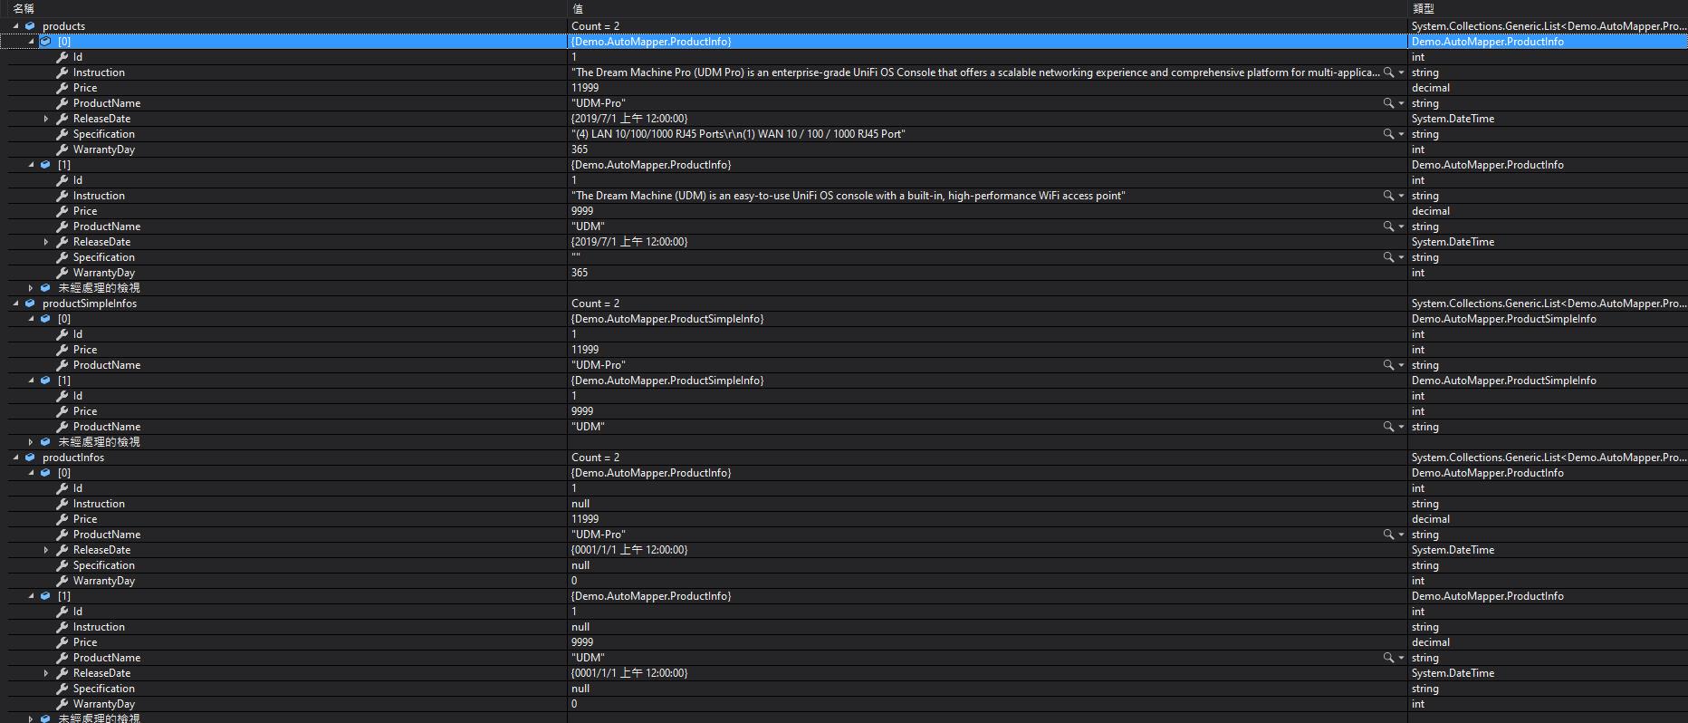Select the Id row under productSimpleInfos[1]

pos(844,396)
